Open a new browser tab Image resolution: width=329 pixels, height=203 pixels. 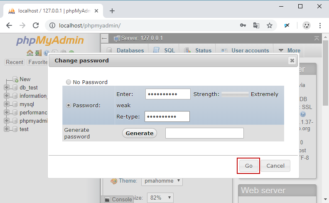[x=112, y=11]
